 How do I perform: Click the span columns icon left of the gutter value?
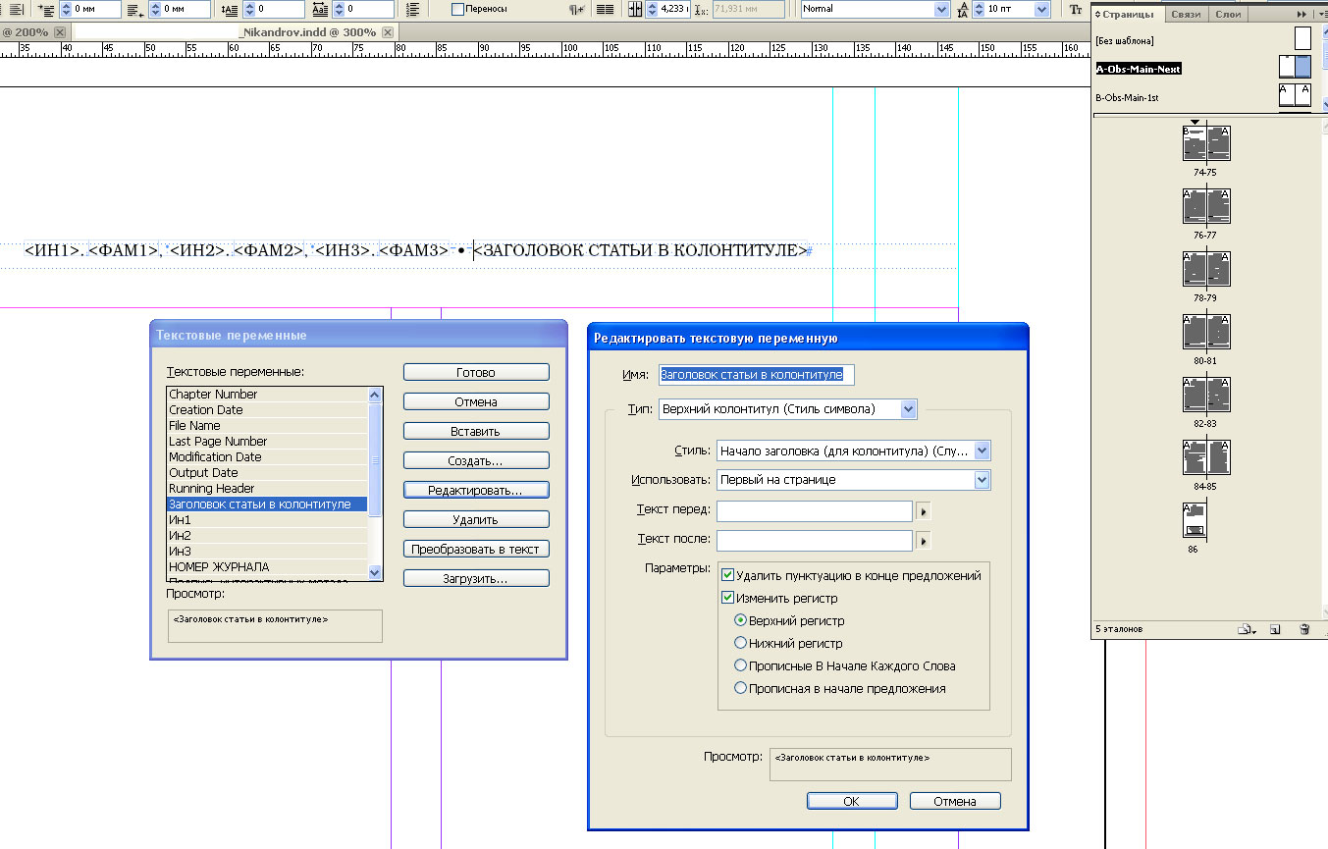[634, 9]
